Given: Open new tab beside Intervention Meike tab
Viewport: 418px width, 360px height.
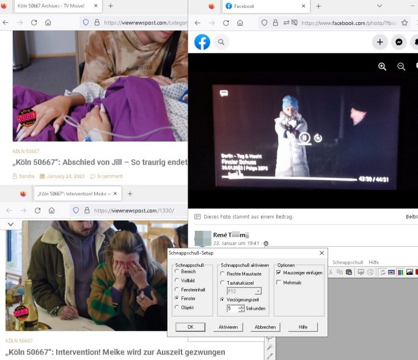Looking at the screenshot, I should coord(130,193).
